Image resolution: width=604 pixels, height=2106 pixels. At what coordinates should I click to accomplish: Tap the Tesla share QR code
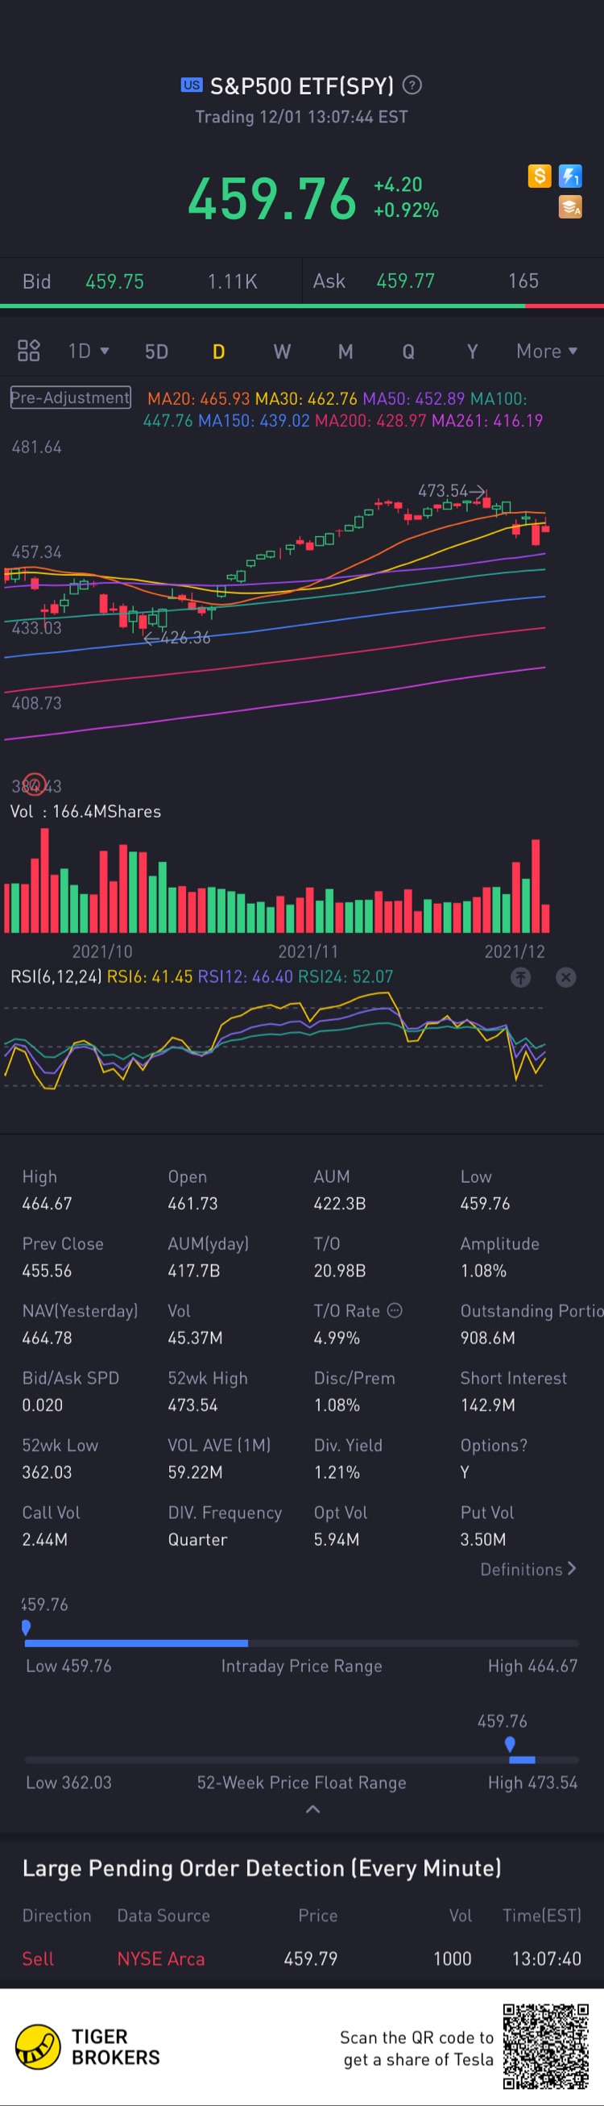(x=545, y=2046)
